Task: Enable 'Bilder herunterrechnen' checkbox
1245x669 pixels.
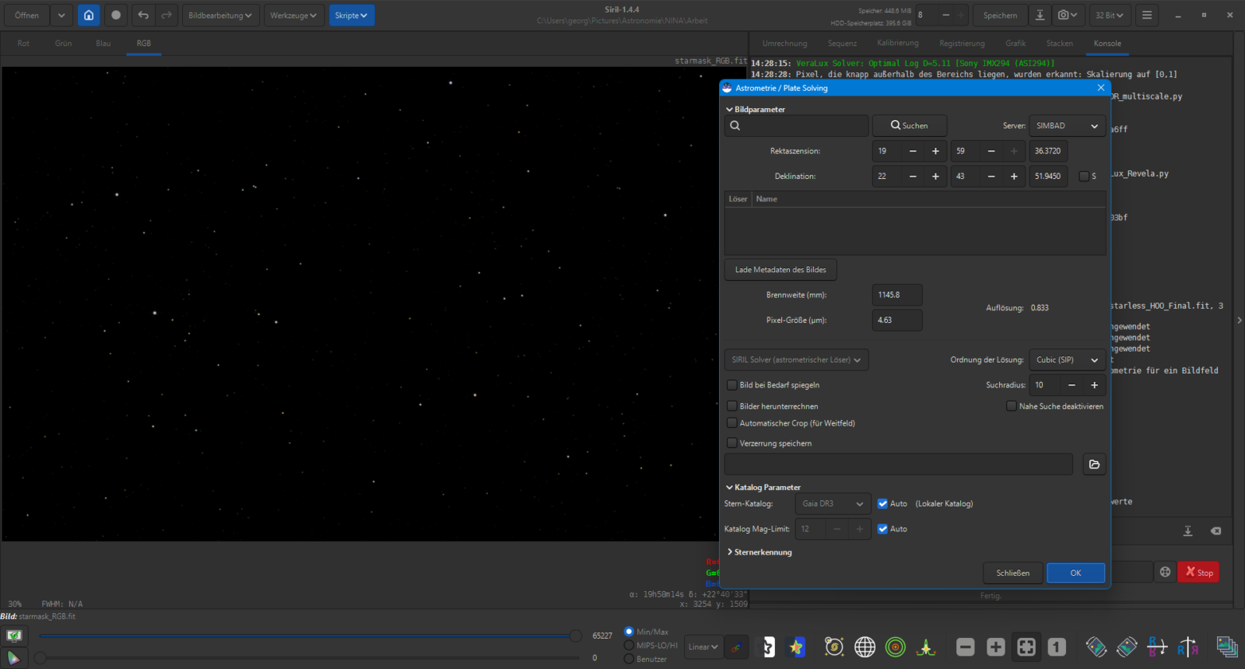Action: tap(732, 406)
